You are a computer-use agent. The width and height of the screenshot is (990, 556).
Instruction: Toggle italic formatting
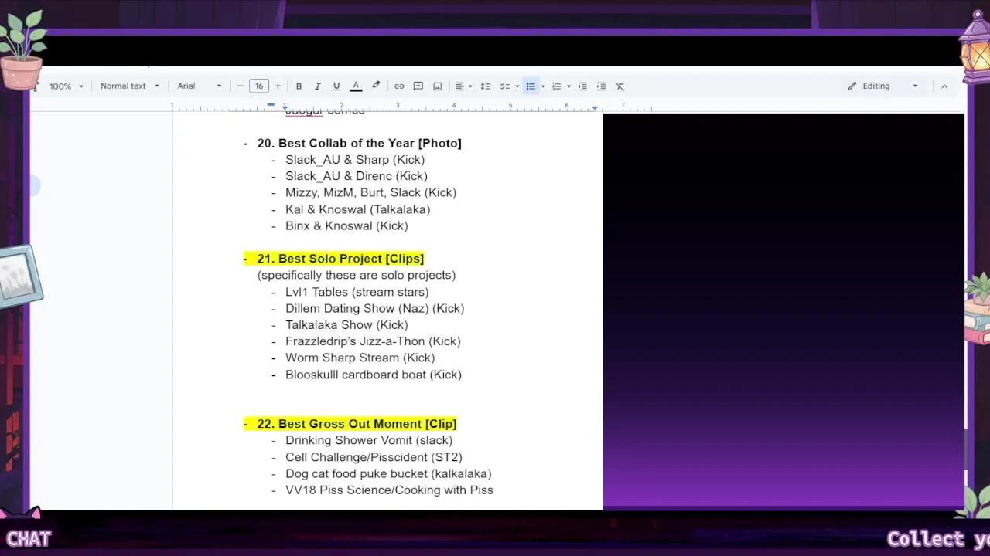(317, 86)
